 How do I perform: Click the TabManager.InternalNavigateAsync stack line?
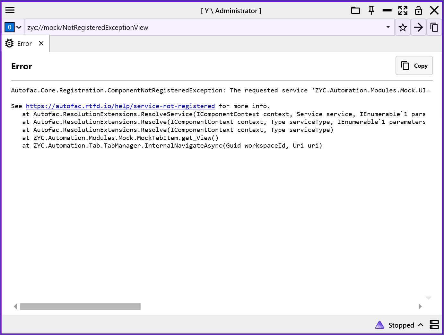(172, 146)
